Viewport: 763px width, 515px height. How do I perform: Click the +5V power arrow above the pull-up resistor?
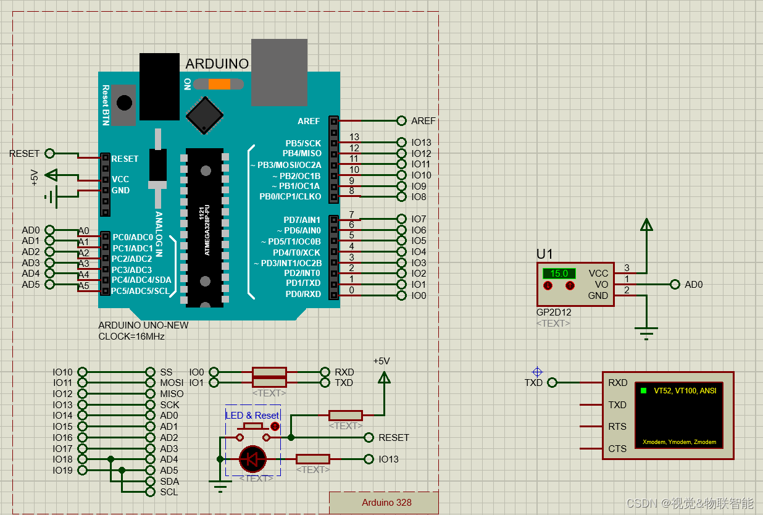coord(384,377)
